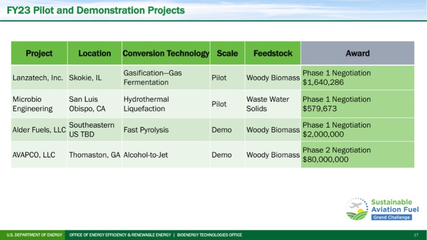Click the Conversion Technology column header
This screenshot has width=427, height=240.
pyautogui.click(x=165, y=53)
